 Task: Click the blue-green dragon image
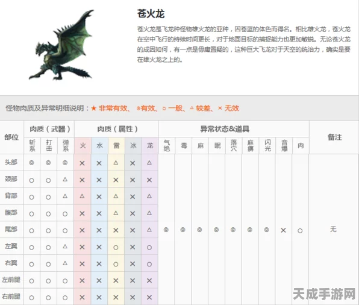pyautogui.click(x=61, y=45)
